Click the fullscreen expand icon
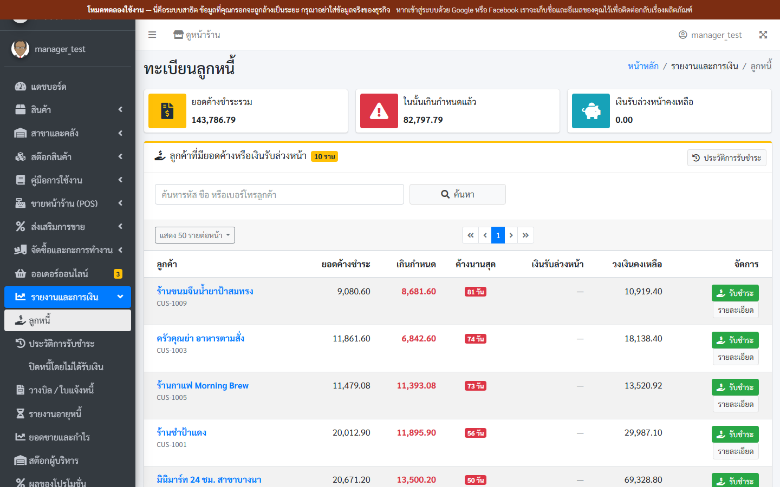Screen dimensions: 780x487 coord(763,35)
